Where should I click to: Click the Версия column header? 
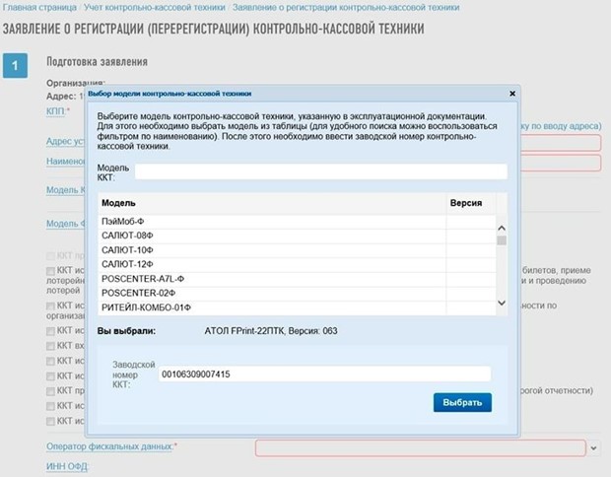(x=471, y=203)
